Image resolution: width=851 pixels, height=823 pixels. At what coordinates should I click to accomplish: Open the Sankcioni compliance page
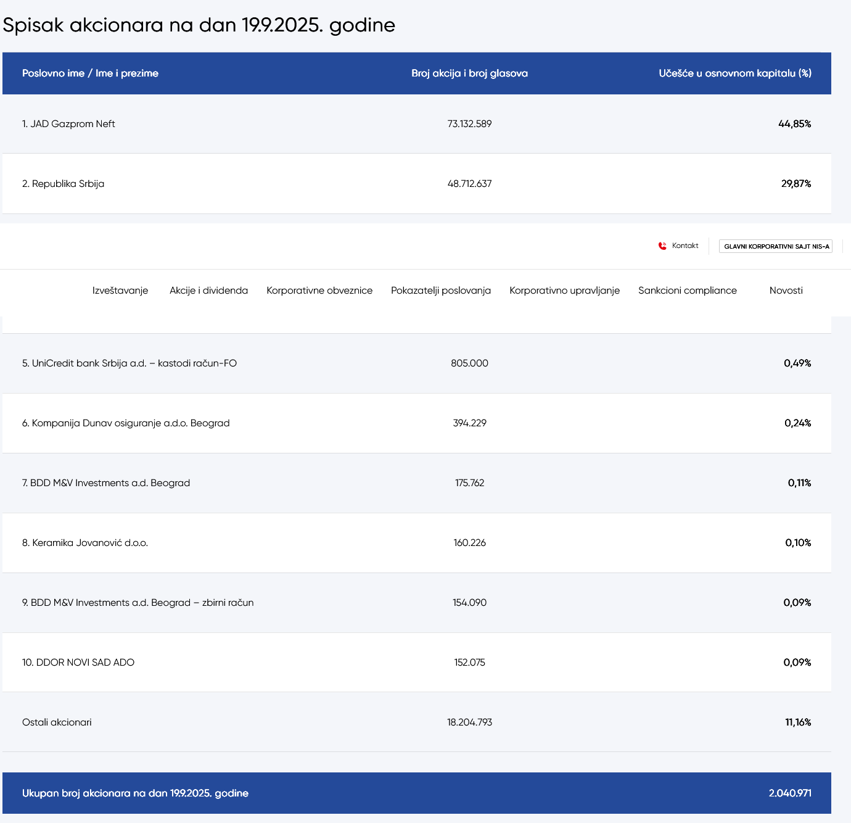688,290
